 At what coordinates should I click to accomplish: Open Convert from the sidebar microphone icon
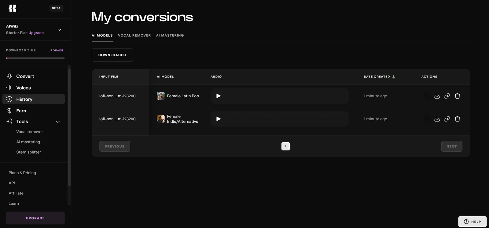point(9,76)
